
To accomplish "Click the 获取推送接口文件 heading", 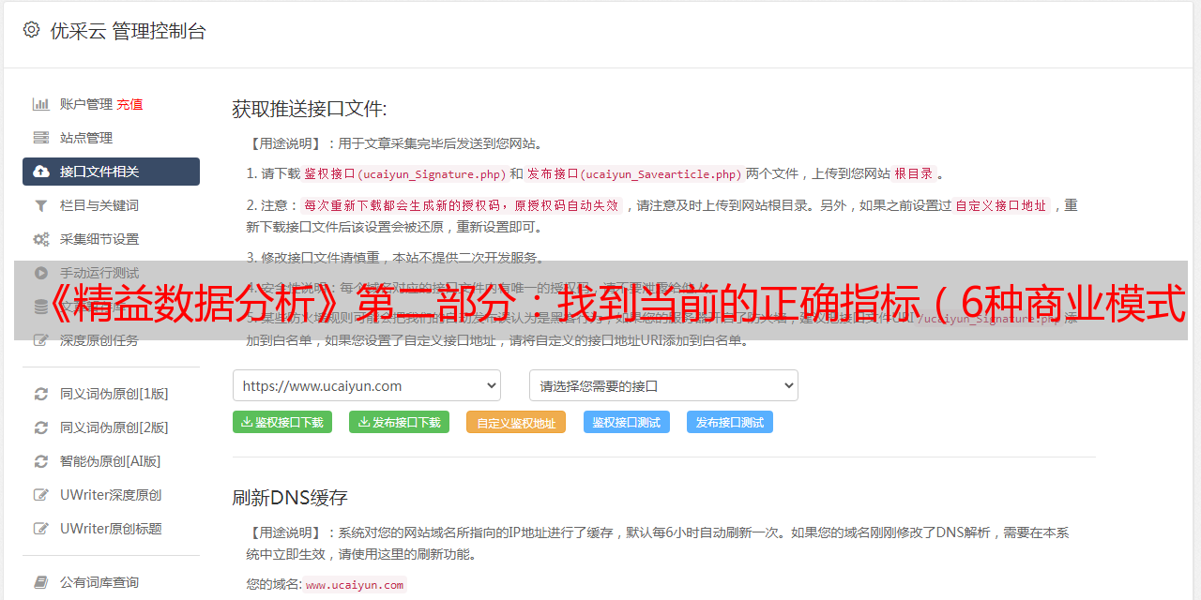I will pos(310,109).
